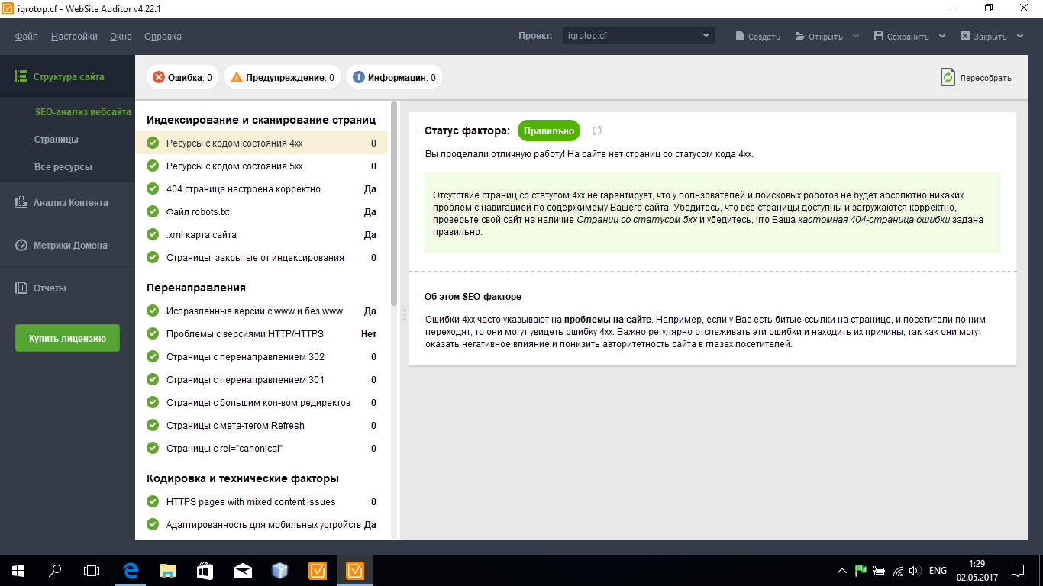
Task: Click the Rebuild (Пересобрать) icon
Action: coord(948,77)
